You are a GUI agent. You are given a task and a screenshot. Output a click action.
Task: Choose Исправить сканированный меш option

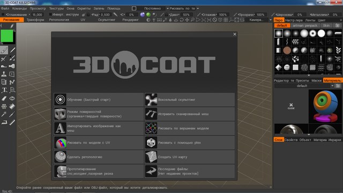pos(190,114)
